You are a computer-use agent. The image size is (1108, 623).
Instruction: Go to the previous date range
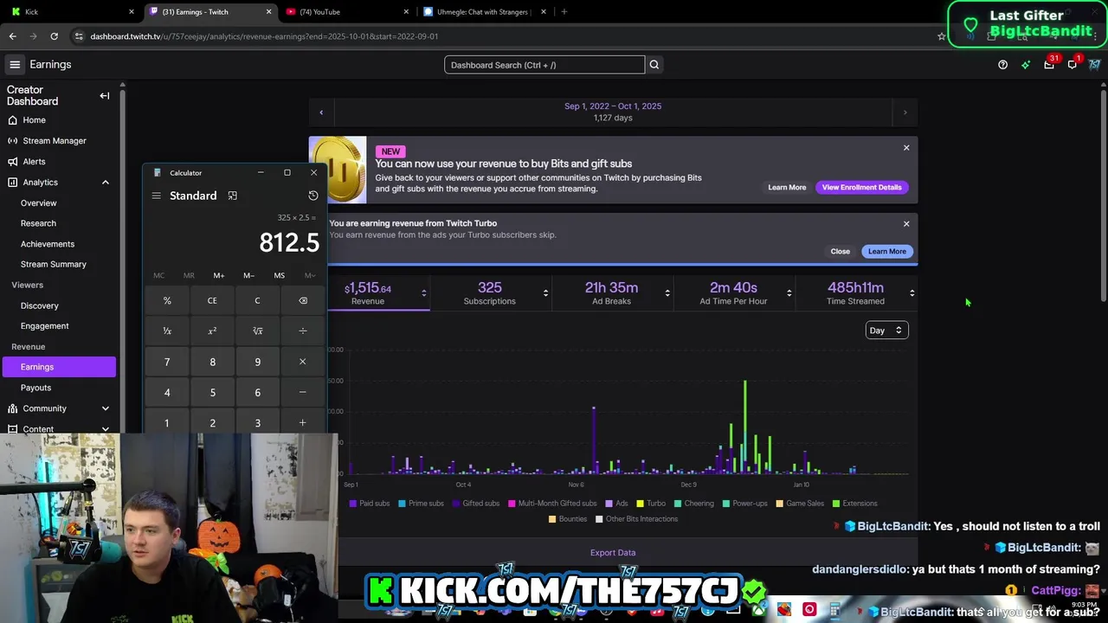coord(321,112)
